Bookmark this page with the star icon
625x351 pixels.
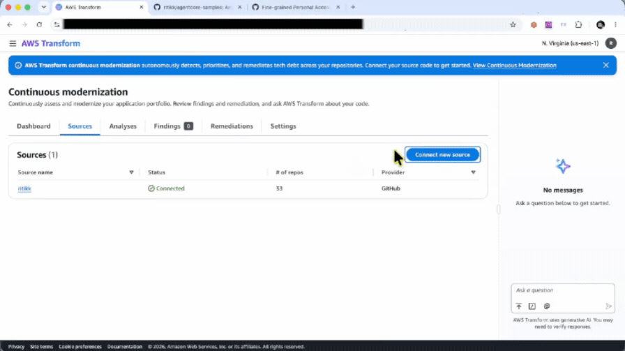pyautogui.click(x=513, y=24)
